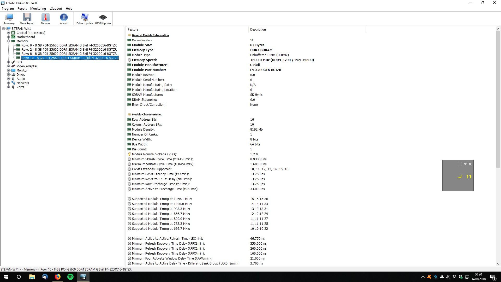Open the Program menu
Viewport: 501px width, 282px height.
coord(8,9)
